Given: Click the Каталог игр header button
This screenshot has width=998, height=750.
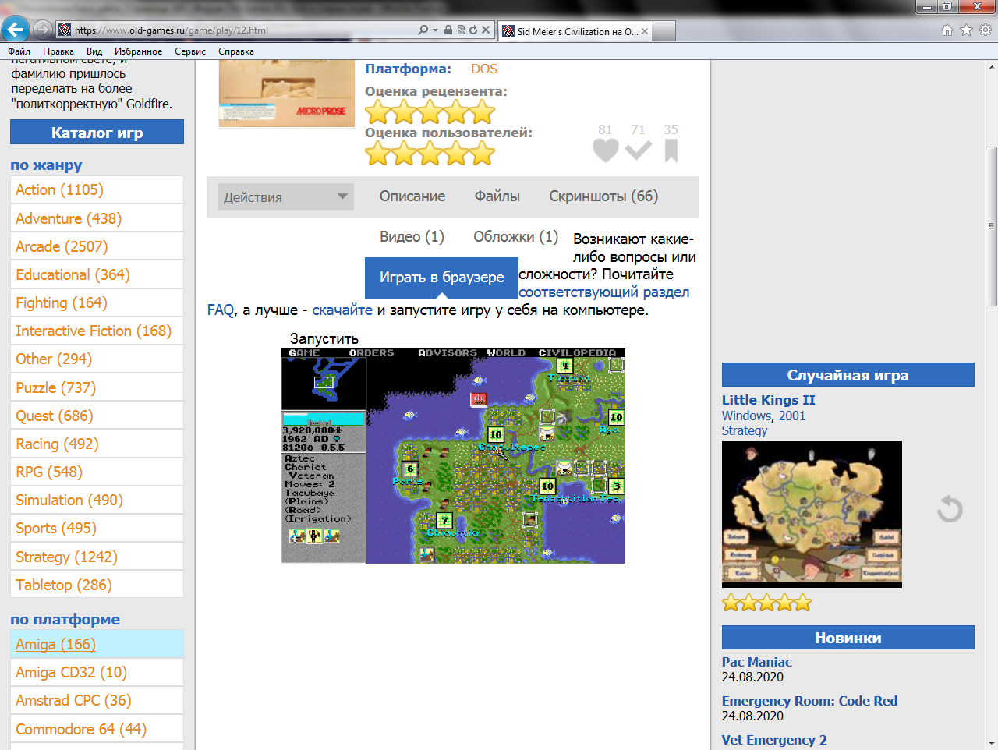Looking at the screenshot, I should point(97,133).
